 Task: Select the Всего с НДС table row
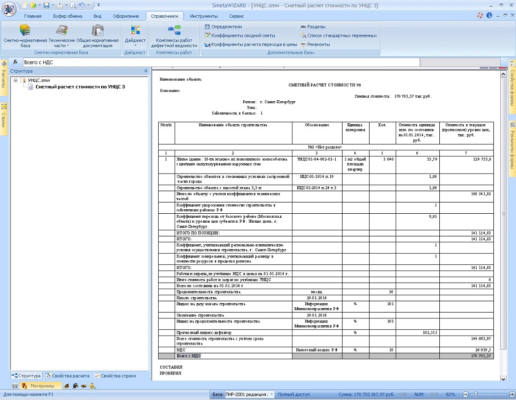tap(326, 356)
